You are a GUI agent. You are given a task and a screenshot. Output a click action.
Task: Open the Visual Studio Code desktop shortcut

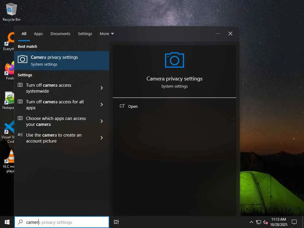pyautogui.click(x=8, y=132)
